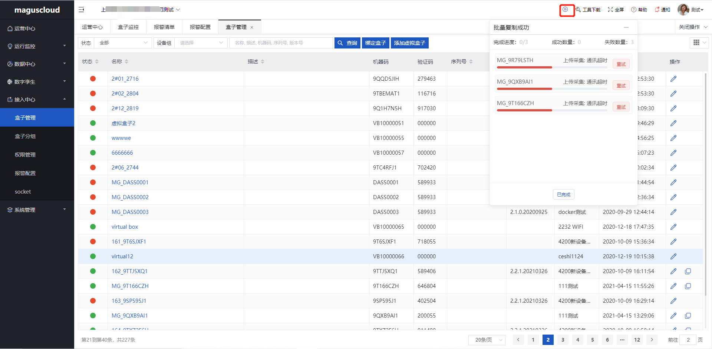Toggle fullscreen mode (全屏)
This screenshot has width=712, height=349.
616,10
